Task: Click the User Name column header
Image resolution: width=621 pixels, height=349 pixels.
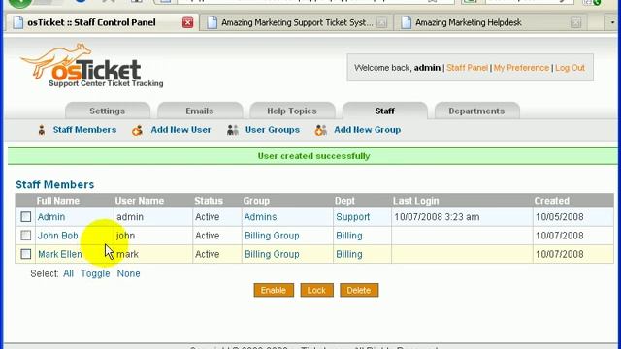Action: tap(140, 201)
